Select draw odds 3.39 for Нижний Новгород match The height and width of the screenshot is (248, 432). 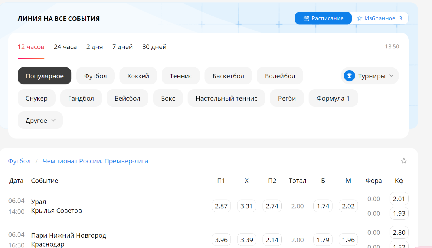[247, 240]
